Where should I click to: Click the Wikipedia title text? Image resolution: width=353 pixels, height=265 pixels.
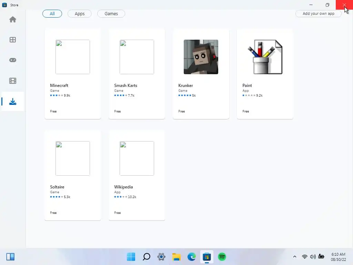pyautogui.click(x=123, y=187)
